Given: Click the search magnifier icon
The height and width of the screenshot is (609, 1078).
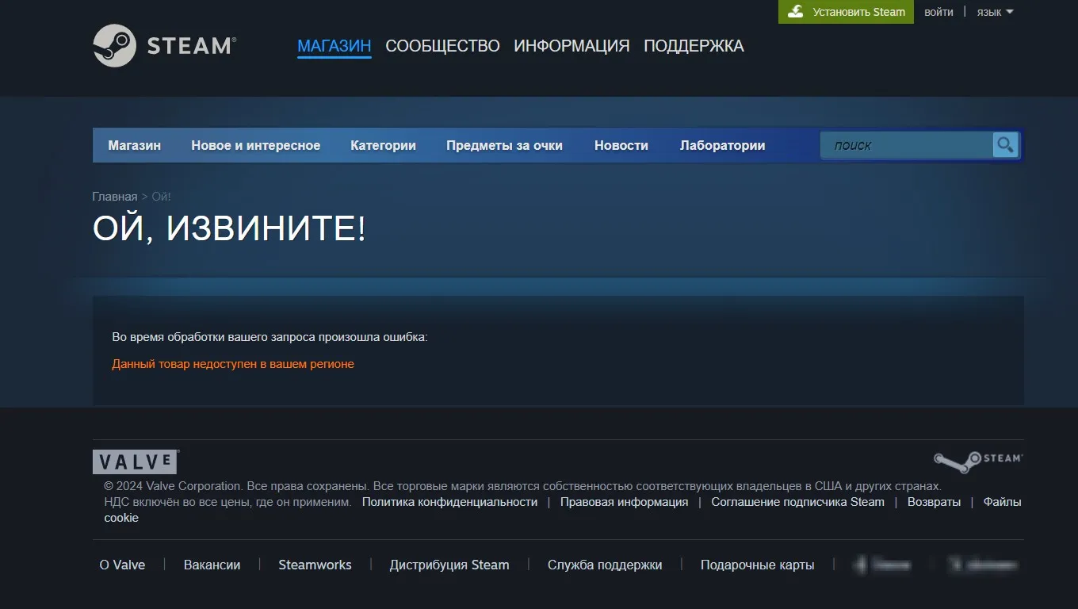Looking at the screenshot, I should coord(1005,145).
